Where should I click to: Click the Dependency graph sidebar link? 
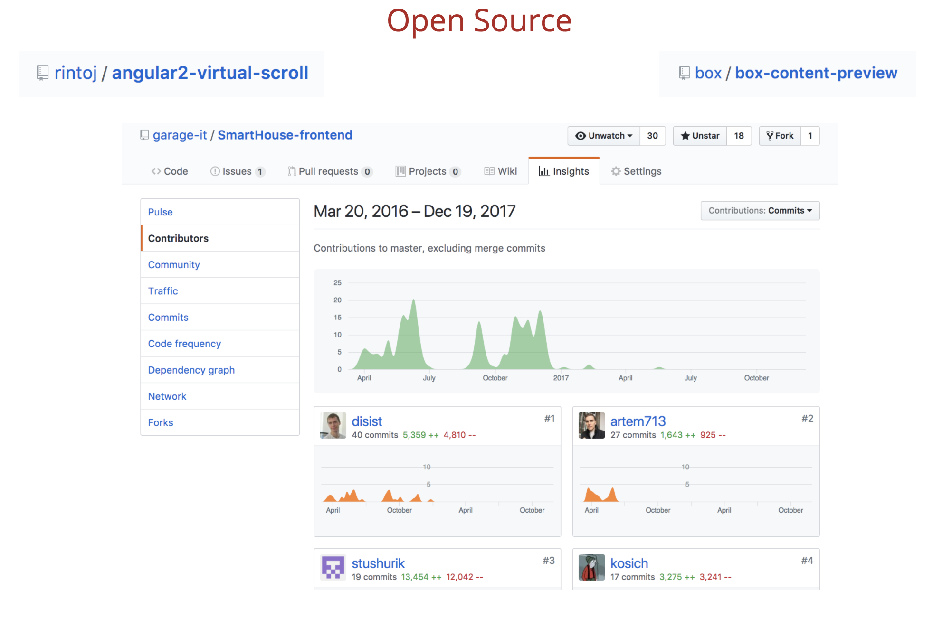point(191,370)
